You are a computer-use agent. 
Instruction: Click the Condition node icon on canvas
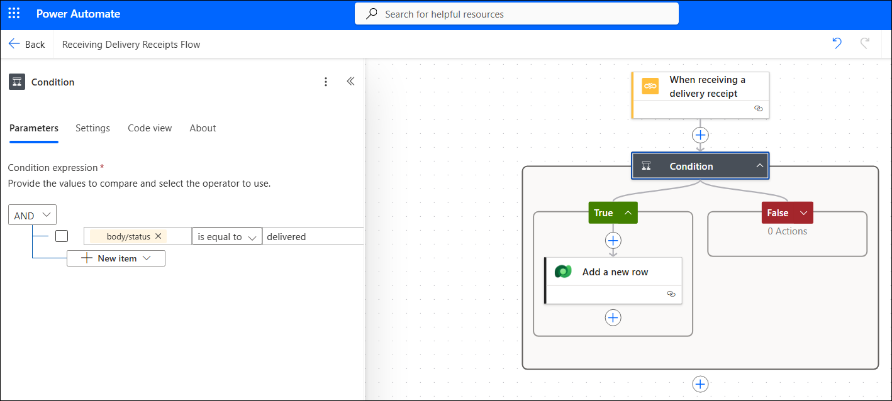645,166
